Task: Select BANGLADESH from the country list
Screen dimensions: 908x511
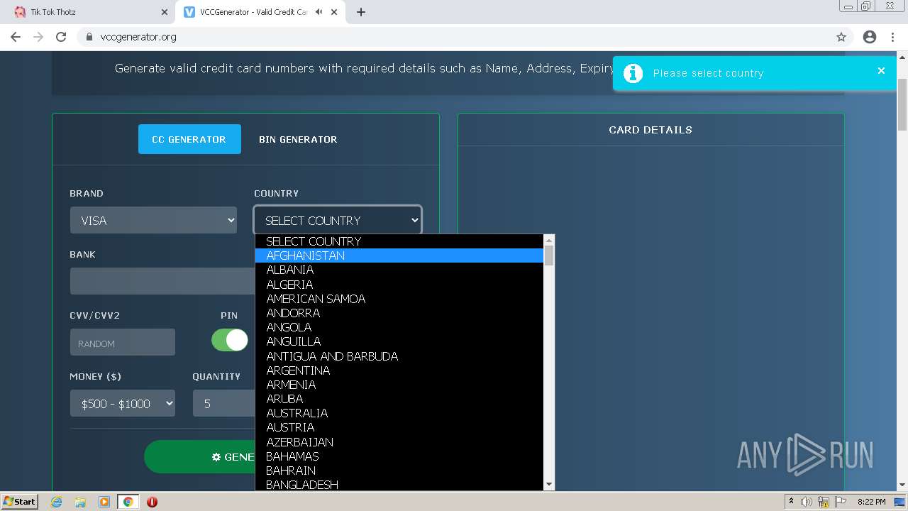Action: pyautogui.click(x=399, y=484)
